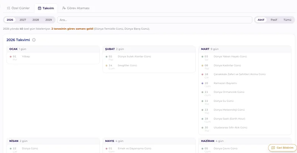The height and width of the screenshot is (153, 297).
Task: Click the 2 tanesinin görev zamanı geldi notice
Action: (x=72, y=29)
